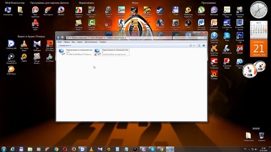Open the Вид menu

[73, 42]
